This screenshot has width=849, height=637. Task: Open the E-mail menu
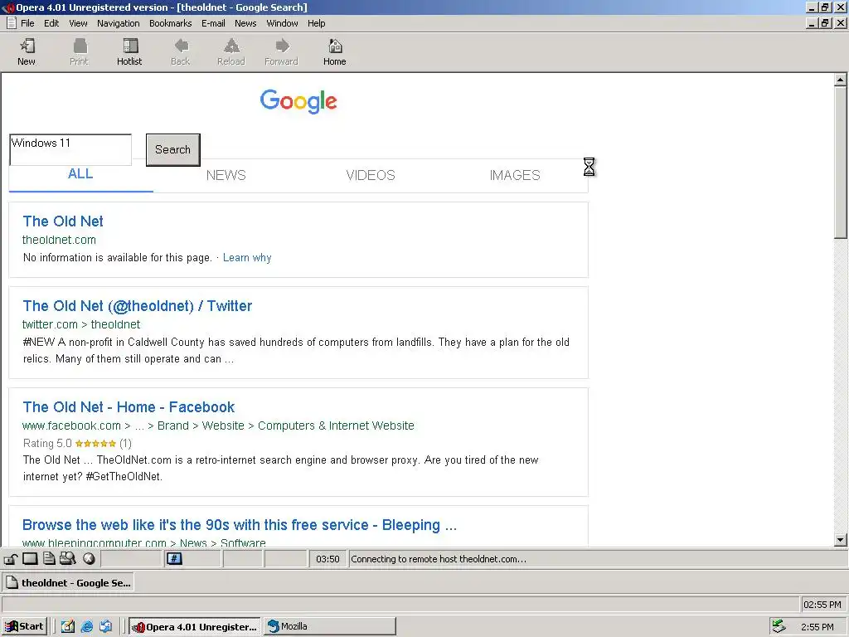tap(213, 23)
